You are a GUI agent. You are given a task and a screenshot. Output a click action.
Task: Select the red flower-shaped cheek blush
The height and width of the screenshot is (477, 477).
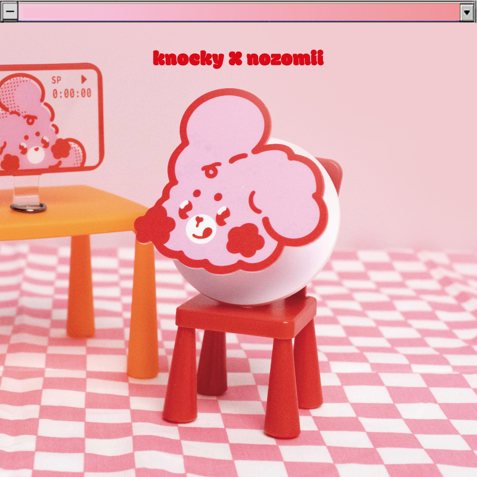[x=245, y=238]
